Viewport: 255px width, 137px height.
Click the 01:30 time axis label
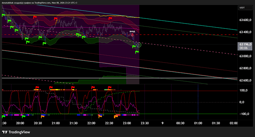216,123
